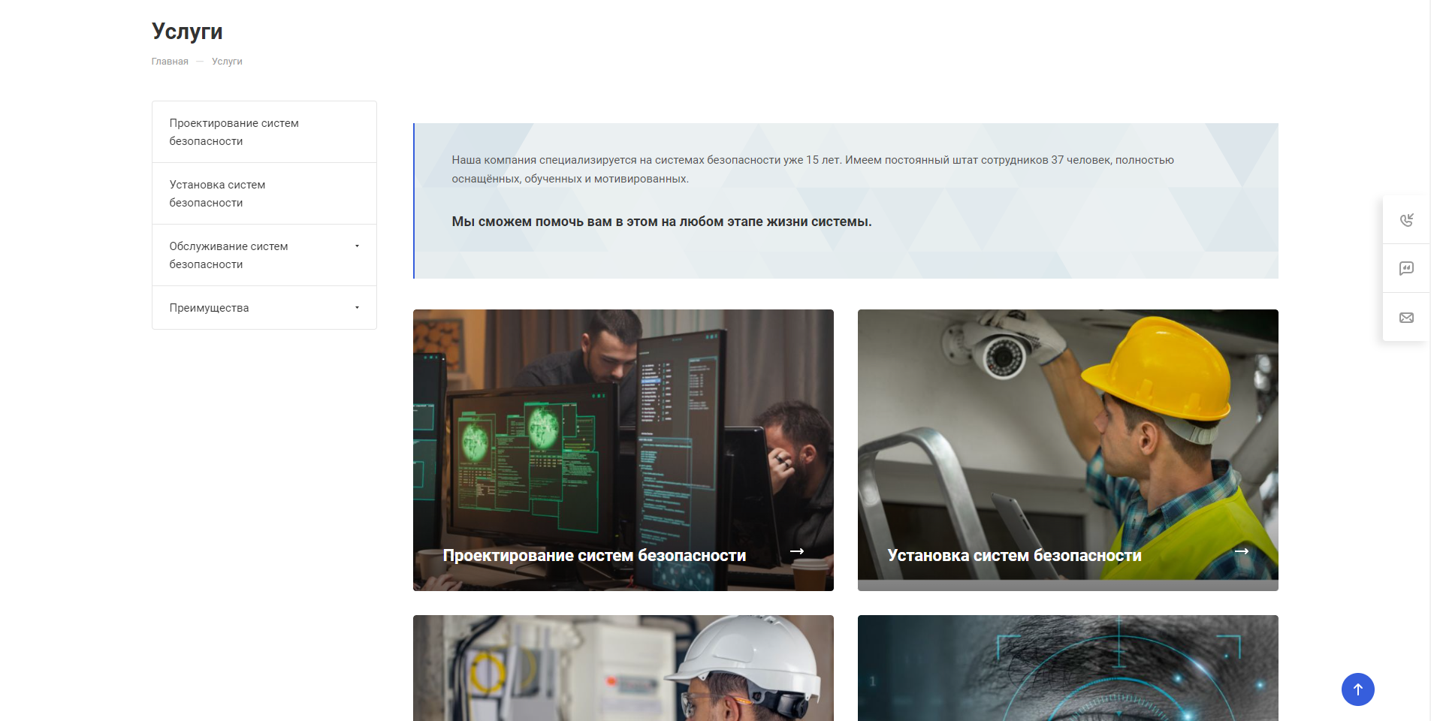Open the eye scan biometric card

pos(1068,668)
